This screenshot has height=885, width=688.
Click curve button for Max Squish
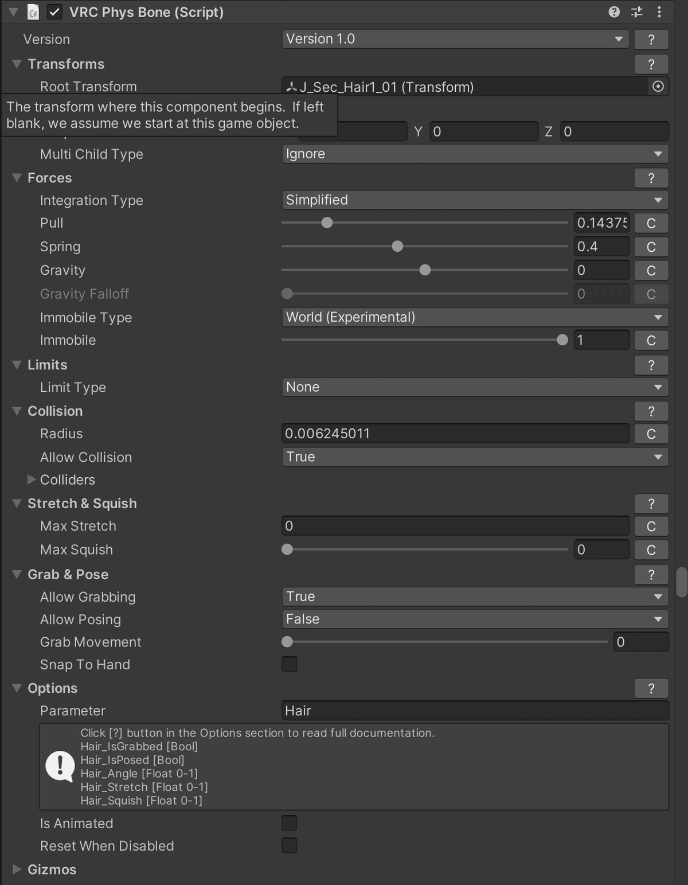pyautogui.click(x=651, y=549)
